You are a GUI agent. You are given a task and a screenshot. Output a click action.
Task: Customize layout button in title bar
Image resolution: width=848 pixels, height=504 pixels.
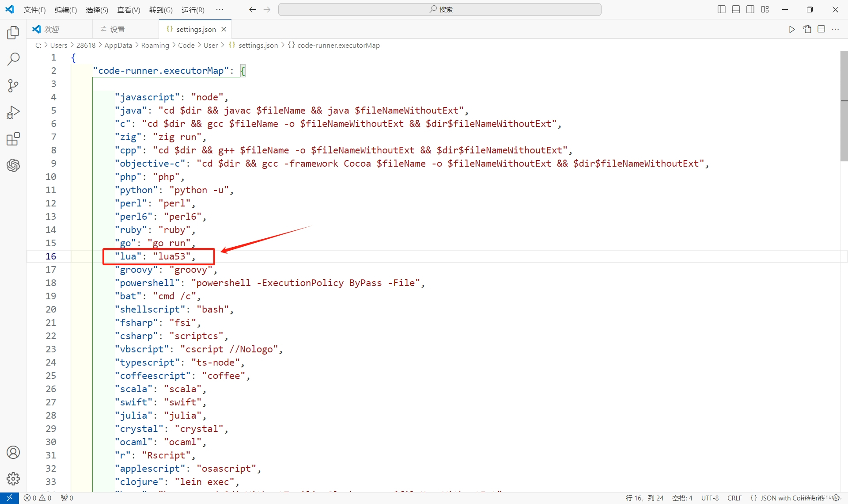[x=765, y=9]
